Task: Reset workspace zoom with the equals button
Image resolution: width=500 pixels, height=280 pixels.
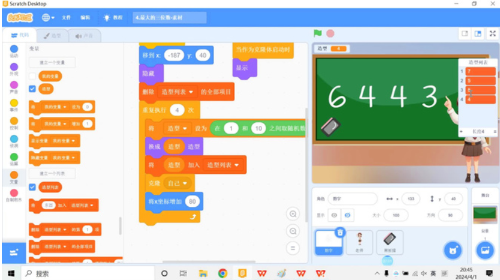Action: tap(293, 248)
